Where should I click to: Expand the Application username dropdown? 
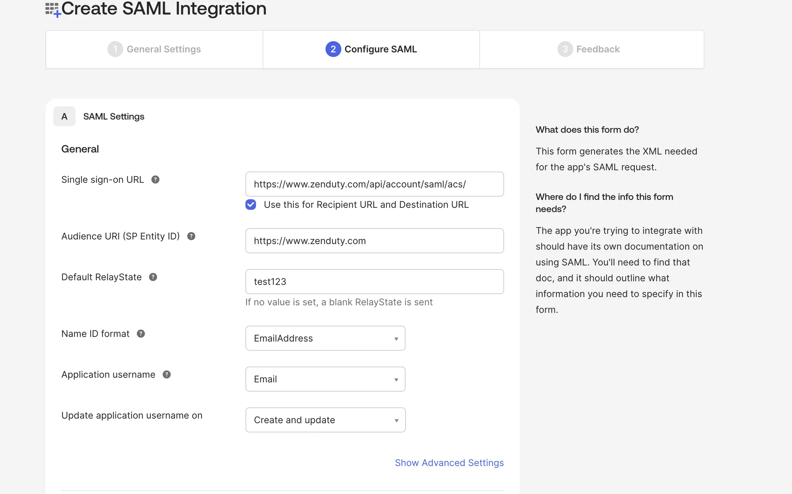[x=325, y=379]
